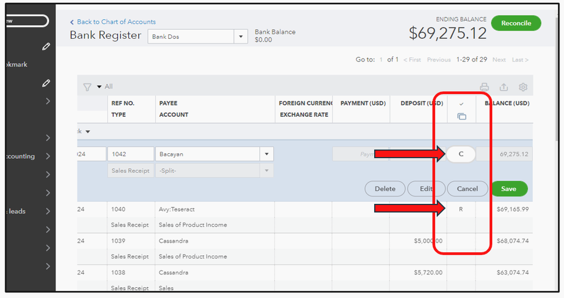
Task: Open the Bacayan payee dropdown arrow
Action: [266, 154]
